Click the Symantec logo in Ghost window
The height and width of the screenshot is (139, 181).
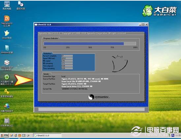pyautogui.click(x=99, y=97)
